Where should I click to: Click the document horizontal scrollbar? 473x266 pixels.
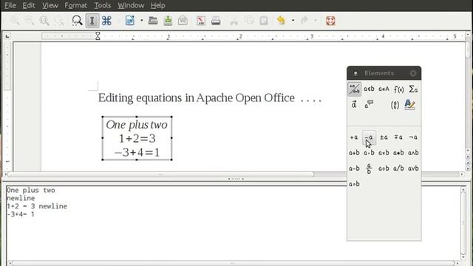[x=161, y=174]
